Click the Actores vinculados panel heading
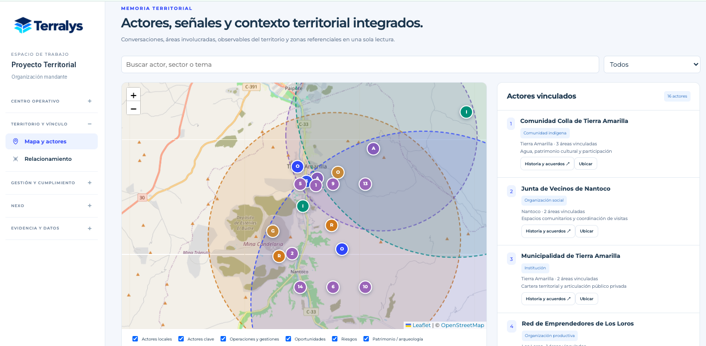 (x=541, y=96)
